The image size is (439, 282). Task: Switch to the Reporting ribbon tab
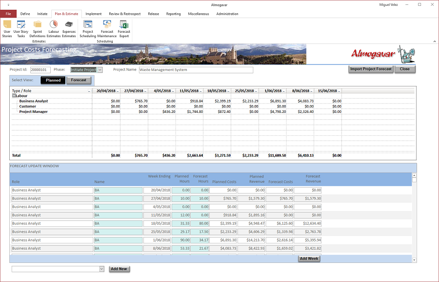tap(173, 14)
